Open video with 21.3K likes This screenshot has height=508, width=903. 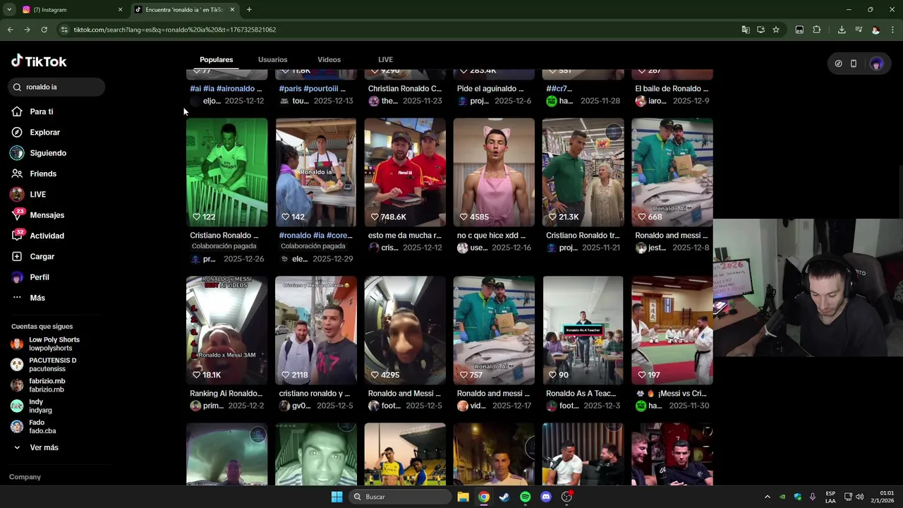583,172
